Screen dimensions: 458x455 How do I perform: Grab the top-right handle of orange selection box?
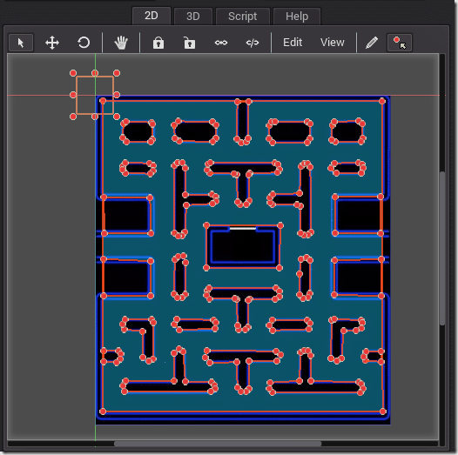117,73
